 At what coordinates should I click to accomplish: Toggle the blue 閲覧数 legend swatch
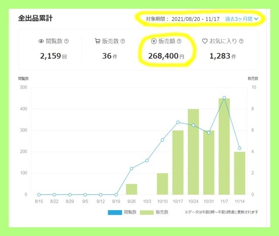pos(115,212)
